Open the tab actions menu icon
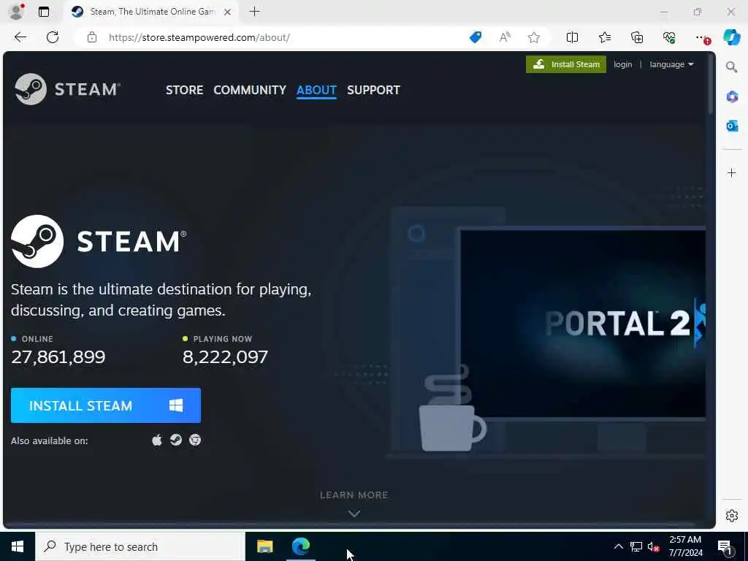 44,12
